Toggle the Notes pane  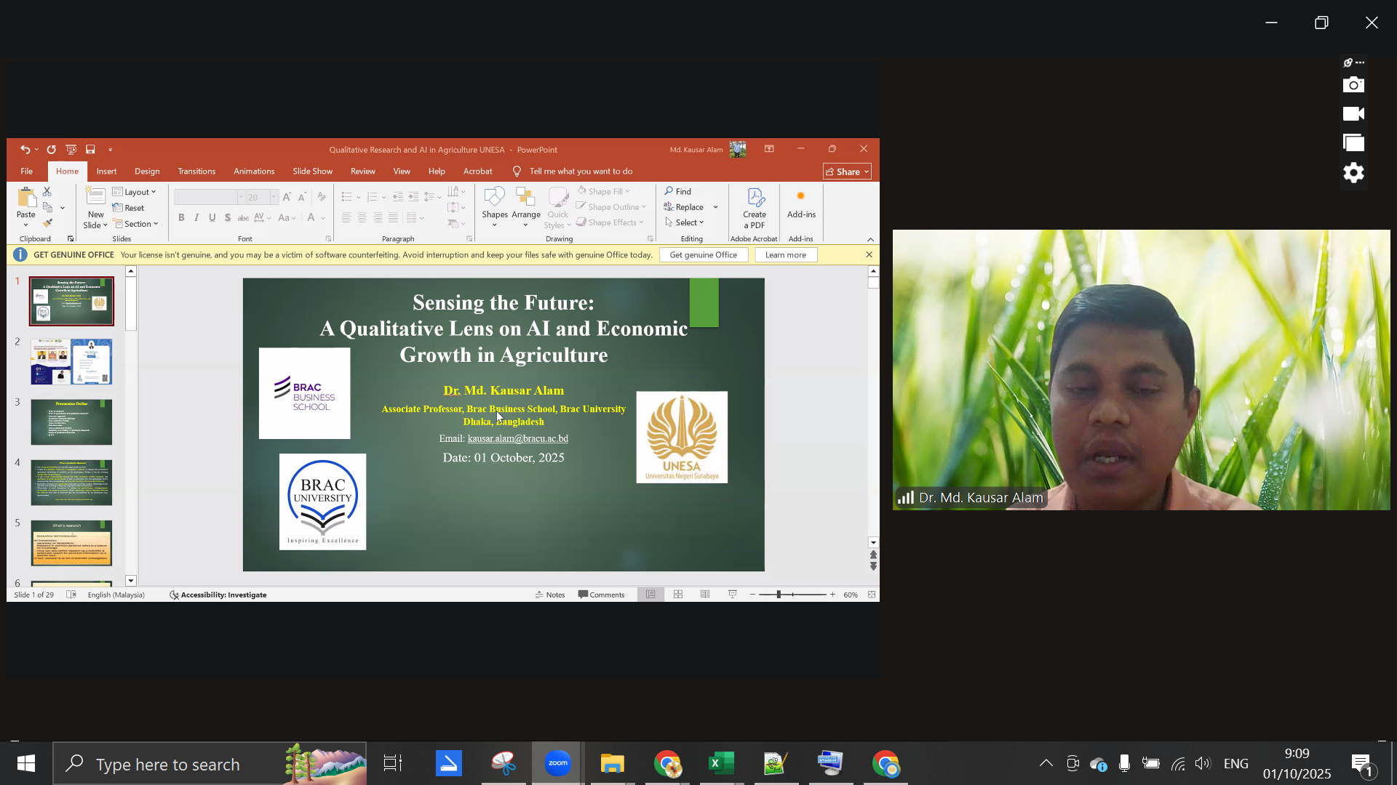550,595
